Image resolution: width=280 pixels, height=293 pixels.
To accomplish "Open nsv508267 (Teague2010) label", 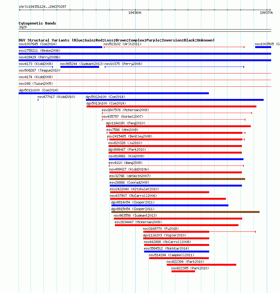I will 40,70.
